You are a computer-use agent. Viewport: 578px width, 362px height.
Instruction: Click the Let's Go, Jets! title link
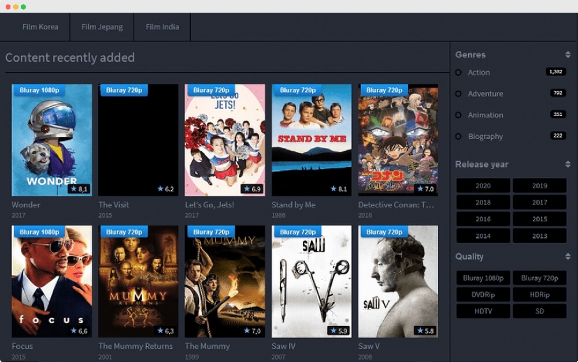pos(209,205)
